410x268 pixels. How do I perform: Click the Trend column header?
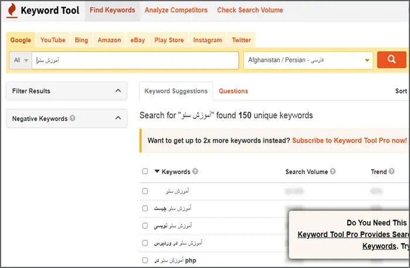pyautogui.click(x=378, y=171)
